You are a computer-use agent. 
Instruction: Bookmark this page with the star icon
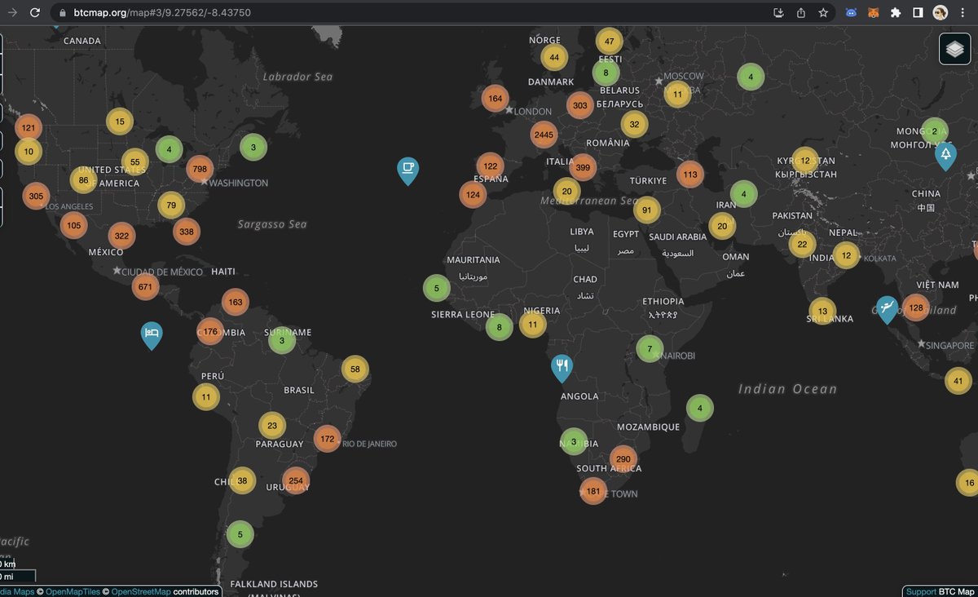click(823, 12)
